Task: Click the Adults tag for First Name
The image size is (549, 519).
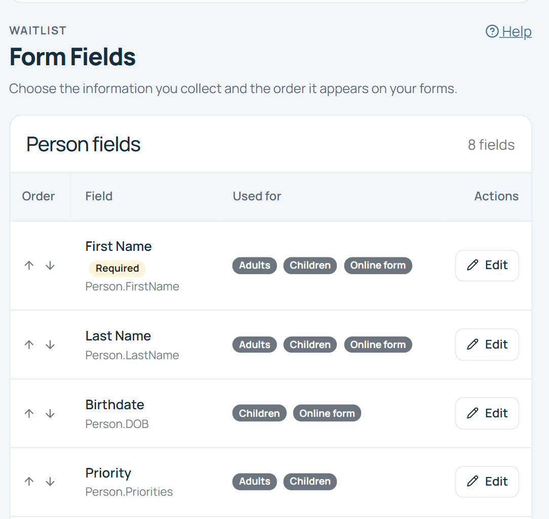Action: coord(255,266)
